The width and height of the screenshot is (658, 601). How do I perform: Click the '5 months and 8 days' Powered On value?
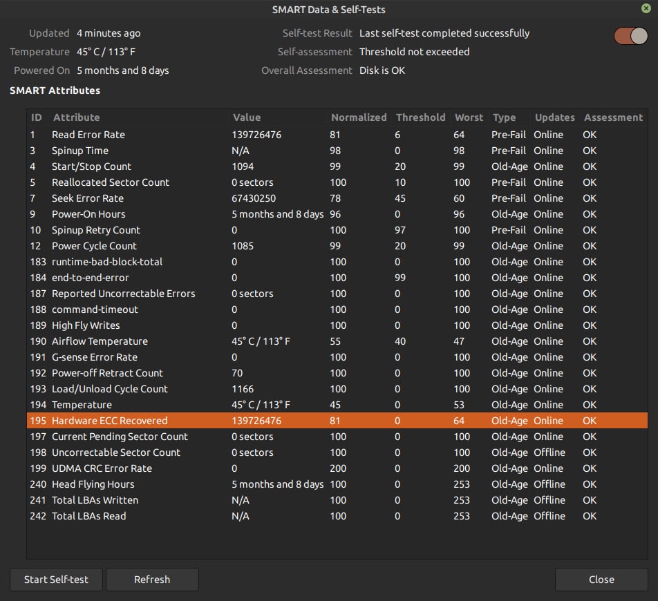[123, 70]
